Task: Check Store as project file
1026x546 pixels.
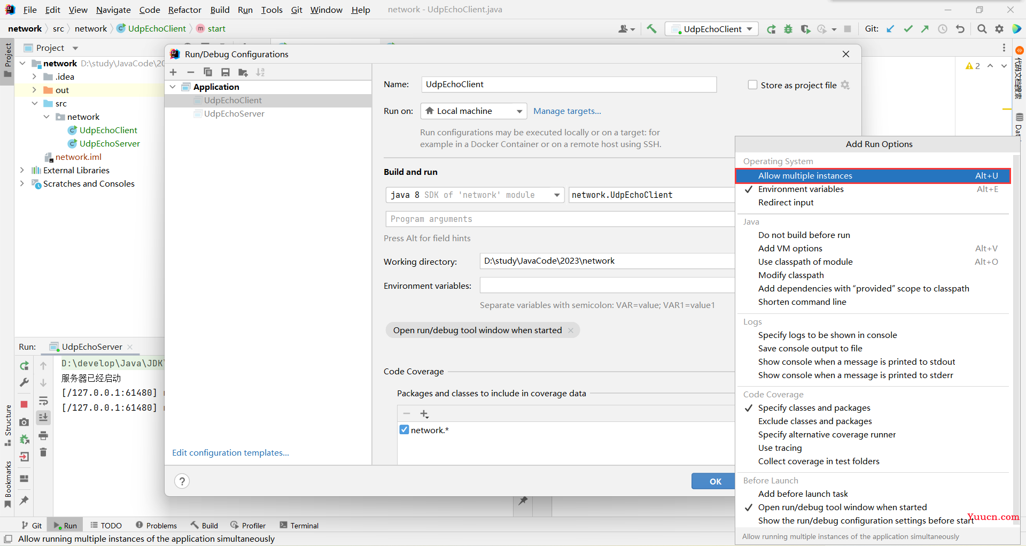Action: 752,84
